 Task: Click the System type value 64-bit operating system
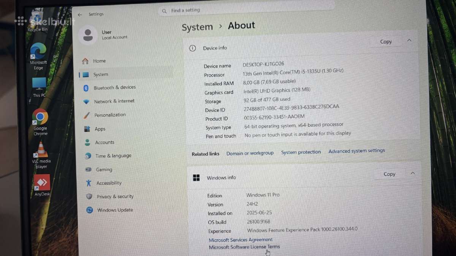coord(294,125)
